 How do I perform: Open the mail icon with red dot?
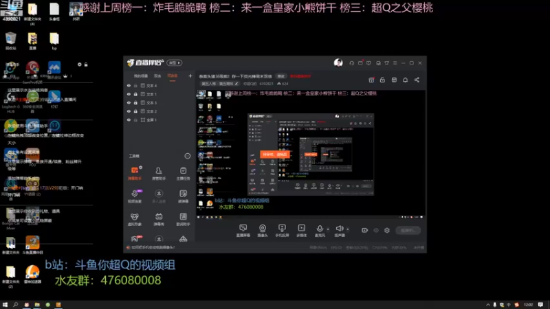(360, 63)
